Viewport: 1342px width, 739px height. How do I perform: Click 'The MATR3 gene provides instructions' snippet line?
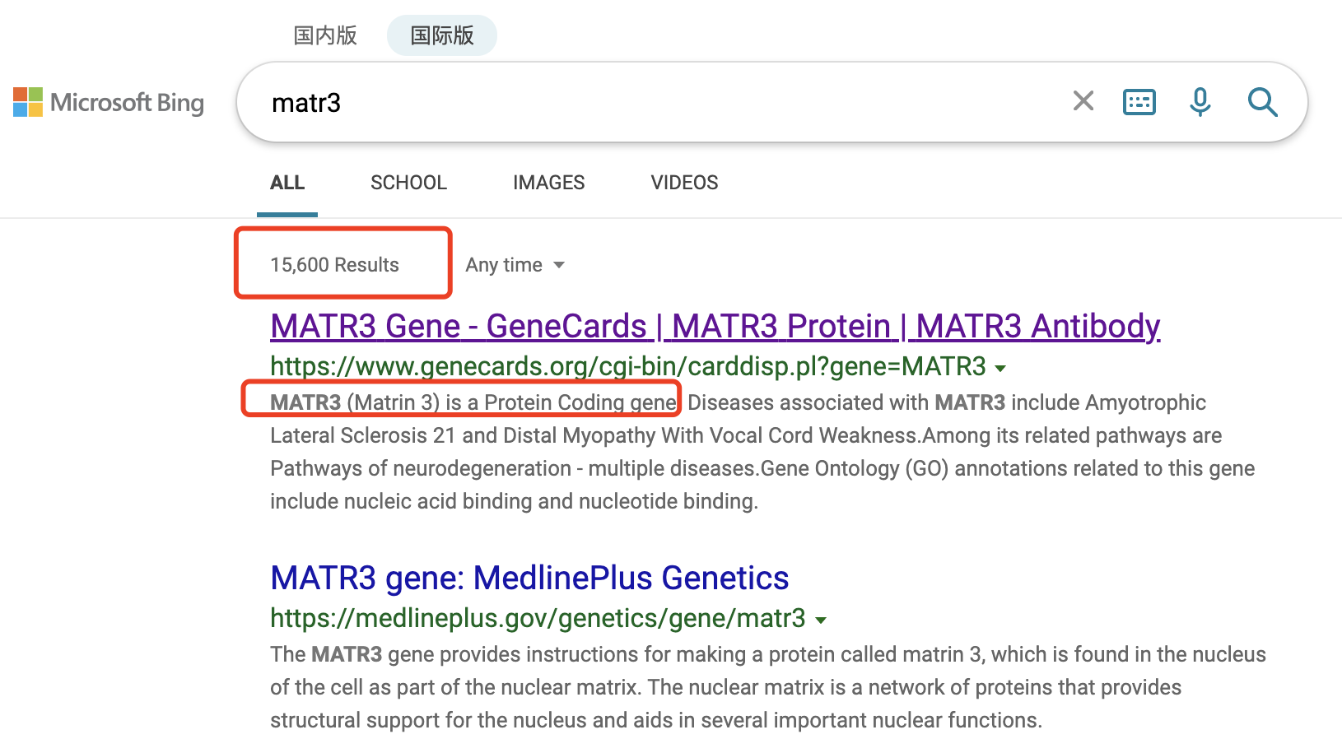coord(768,654)
